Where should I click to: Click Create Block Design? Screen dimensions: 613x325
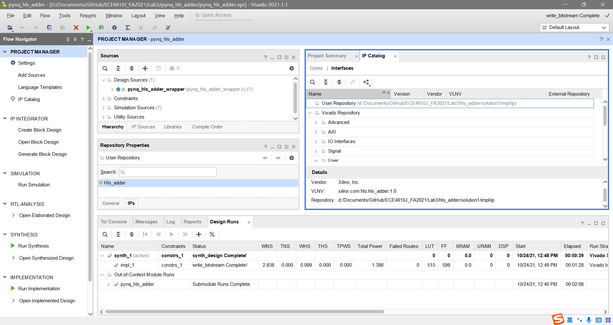pos(40,130)
